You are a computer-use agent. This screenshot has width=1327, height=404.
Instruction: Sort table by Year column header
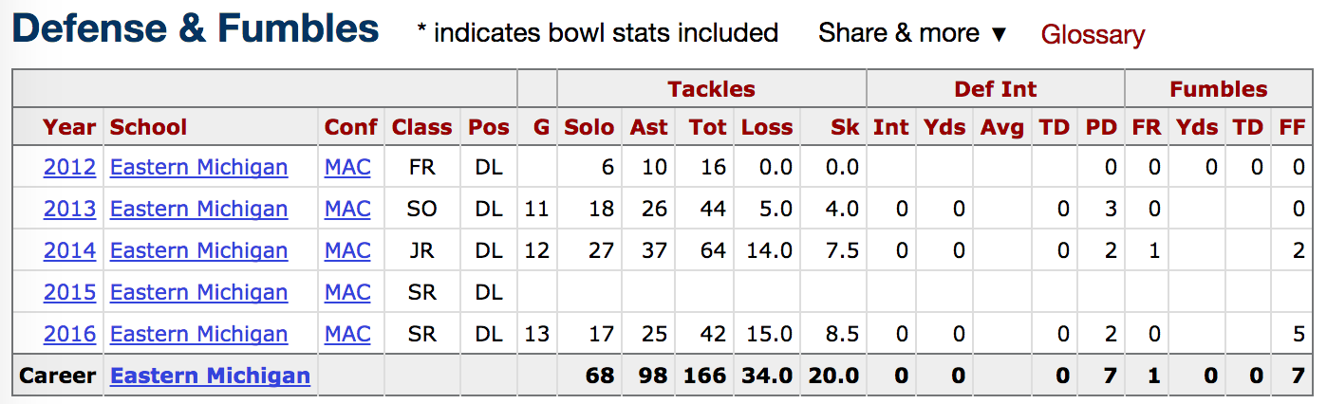[x=69, y=127]
